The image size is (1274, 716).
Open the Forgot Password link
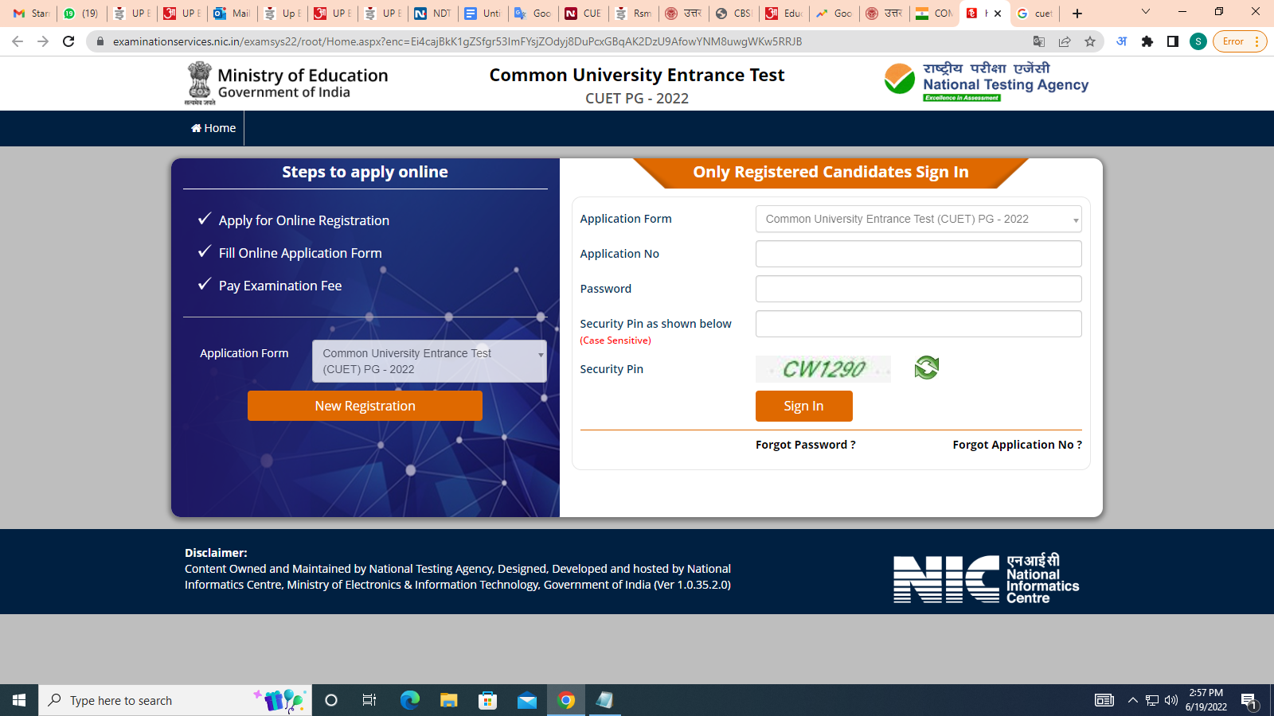tap(805, 445)
